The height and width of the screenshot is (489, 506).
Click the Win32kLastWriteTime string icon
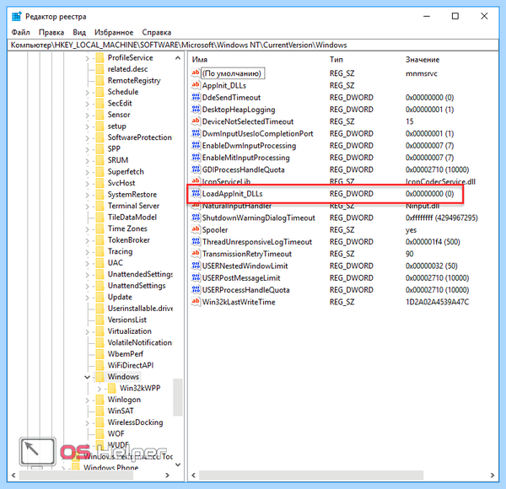[196, 302]
